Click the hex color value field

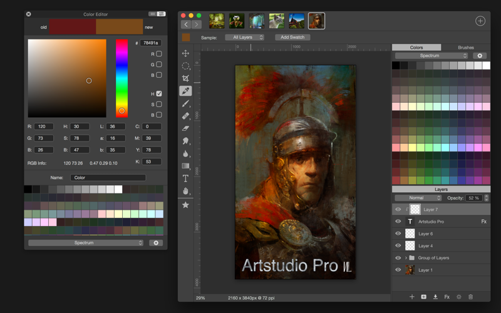(x=151, y=43)
